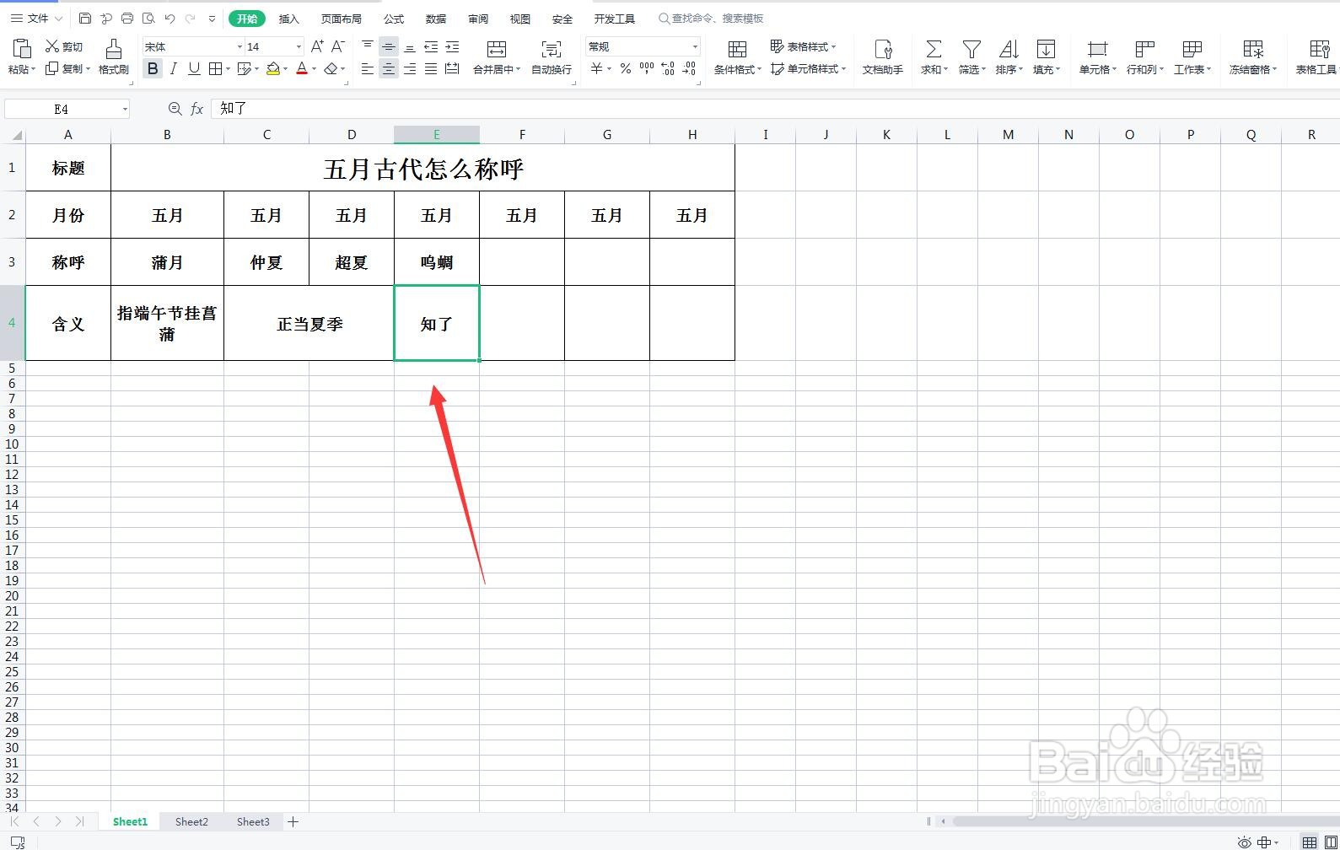Expand the Name Box dropdown
This screenshot has width=1340, height=850.
125,109
